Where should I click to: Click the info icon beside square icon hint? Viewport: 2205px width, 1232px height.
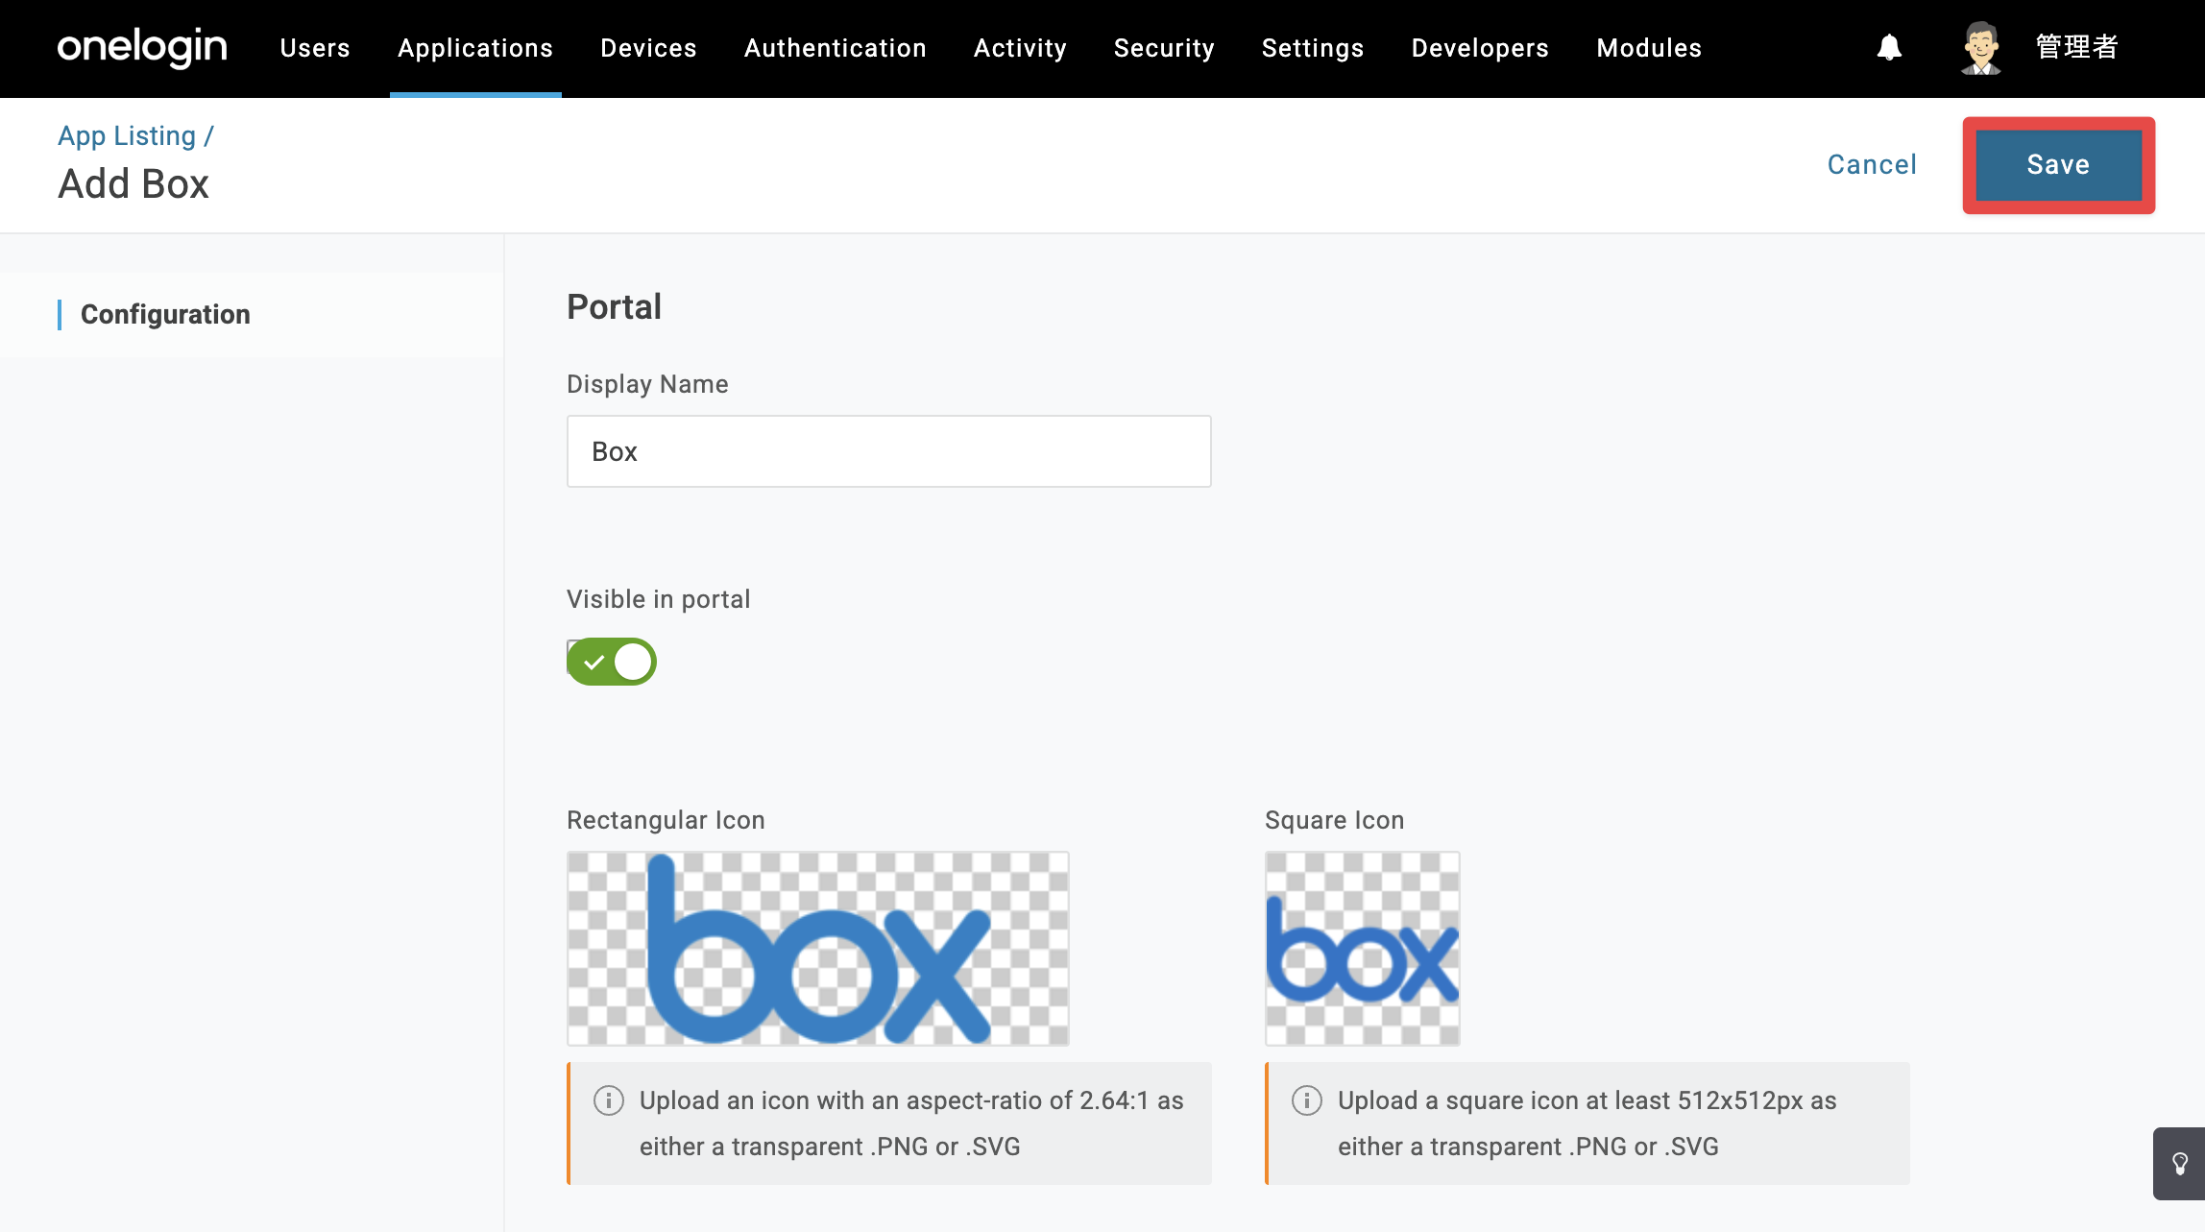1307,1100
